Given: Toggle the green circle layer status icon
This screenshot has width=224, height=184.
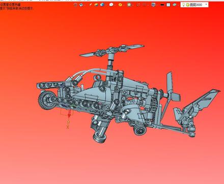Looking at the screenshot, I should point(187,5).
